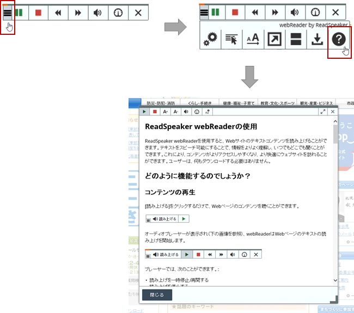The width and height of the screenshot is (354, 313).
Task: Select the 教育・文化・スポーツ tab
Action: [278, 102]
